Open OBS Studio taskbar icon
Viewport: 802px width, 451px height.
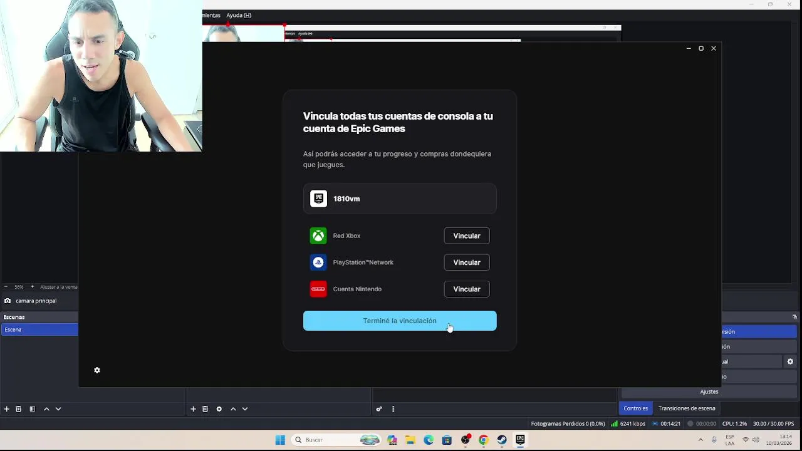tap(466, 440)
